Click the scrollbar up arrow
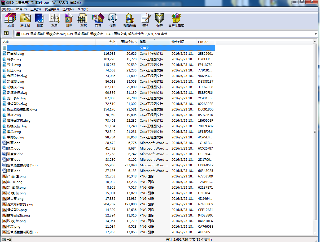This screenshot has height=242, width=320. pos(315,41)
